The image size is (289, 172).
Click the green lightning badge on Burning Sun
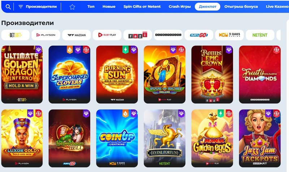(x=125, y=50)
